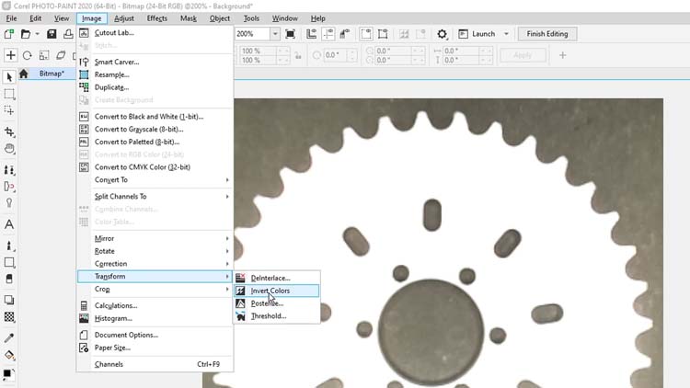Select the Rectangle shape tool

[9, 263]
